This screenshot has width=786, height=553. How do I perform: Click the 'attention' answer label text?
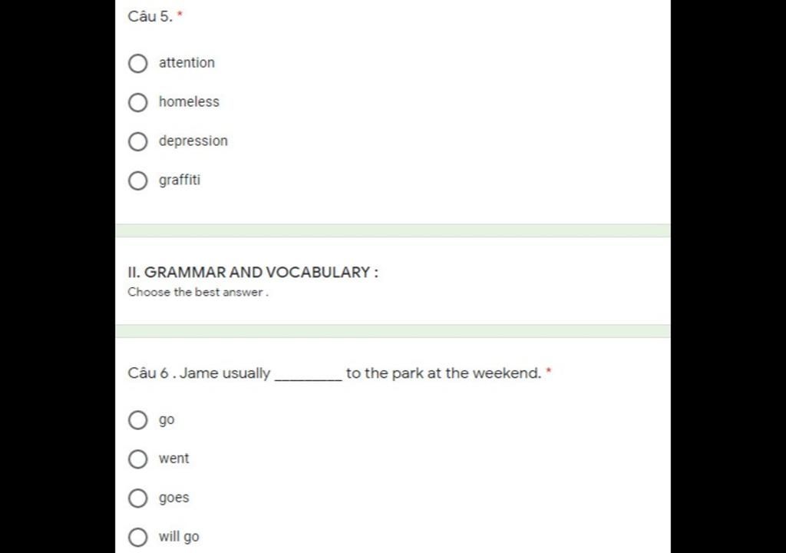(187, 63)
